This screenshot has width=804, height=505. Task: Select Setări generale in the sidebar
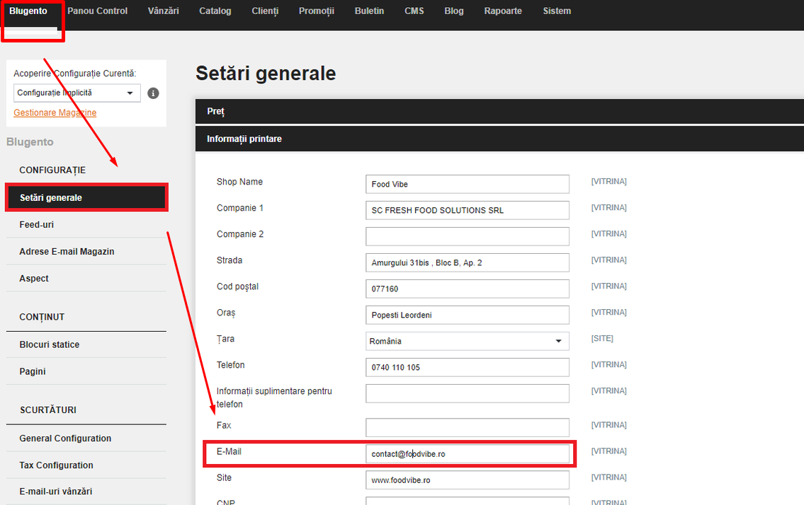coord(86,198)
